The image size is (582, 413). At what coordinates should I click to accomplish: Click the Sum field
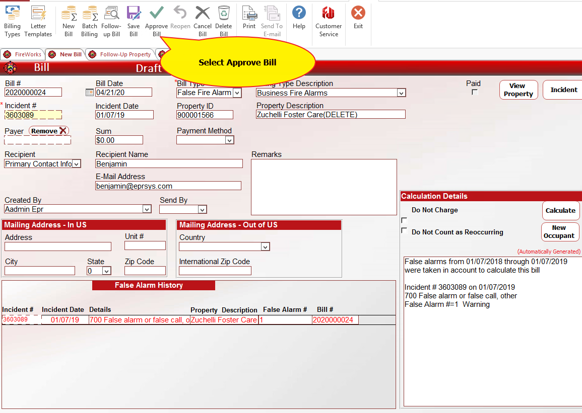tap(119, 140)
